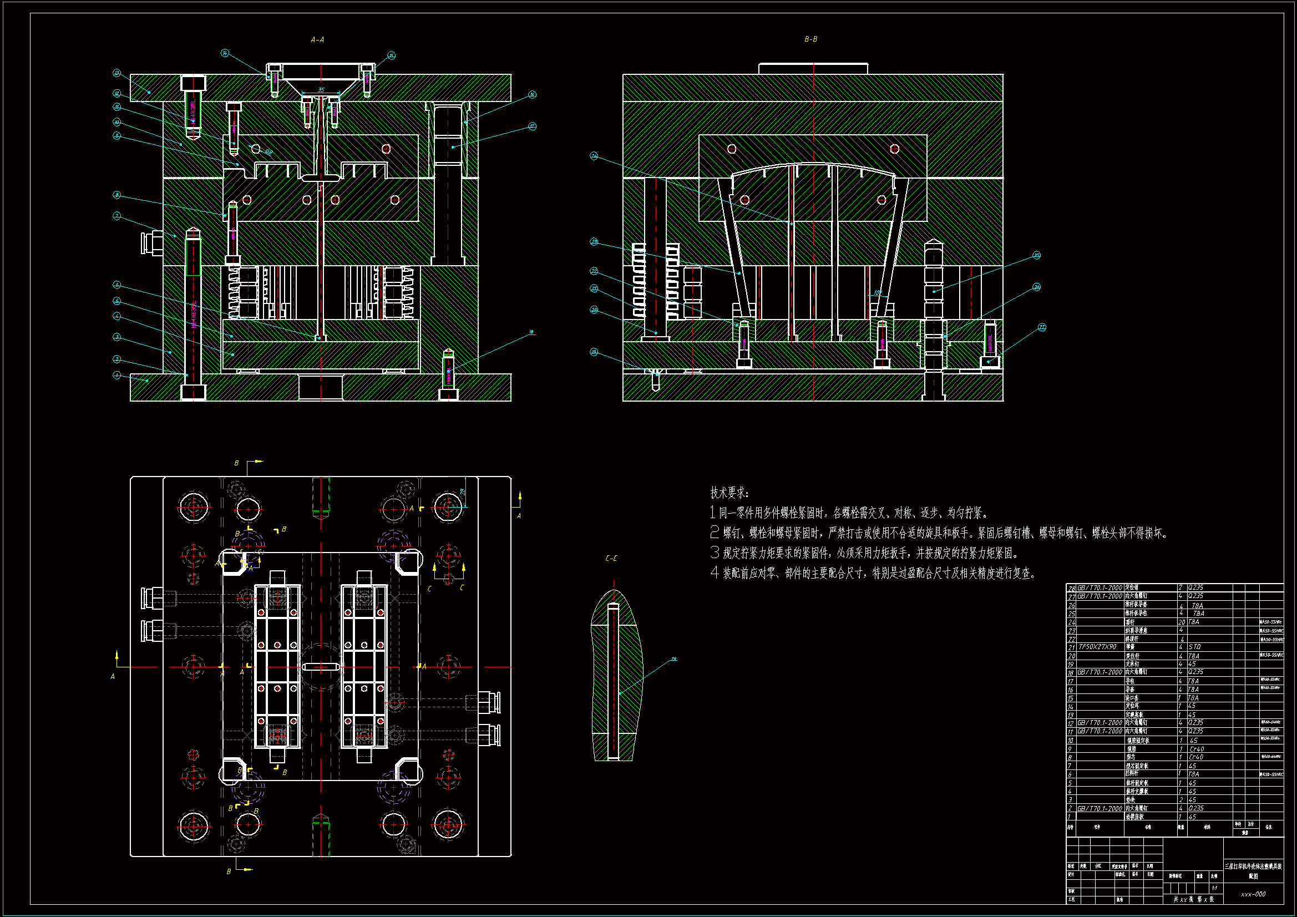The image size is (1297, 917).
Task: Select the 技术要求 heading text
Action: [x=729, y=493]
